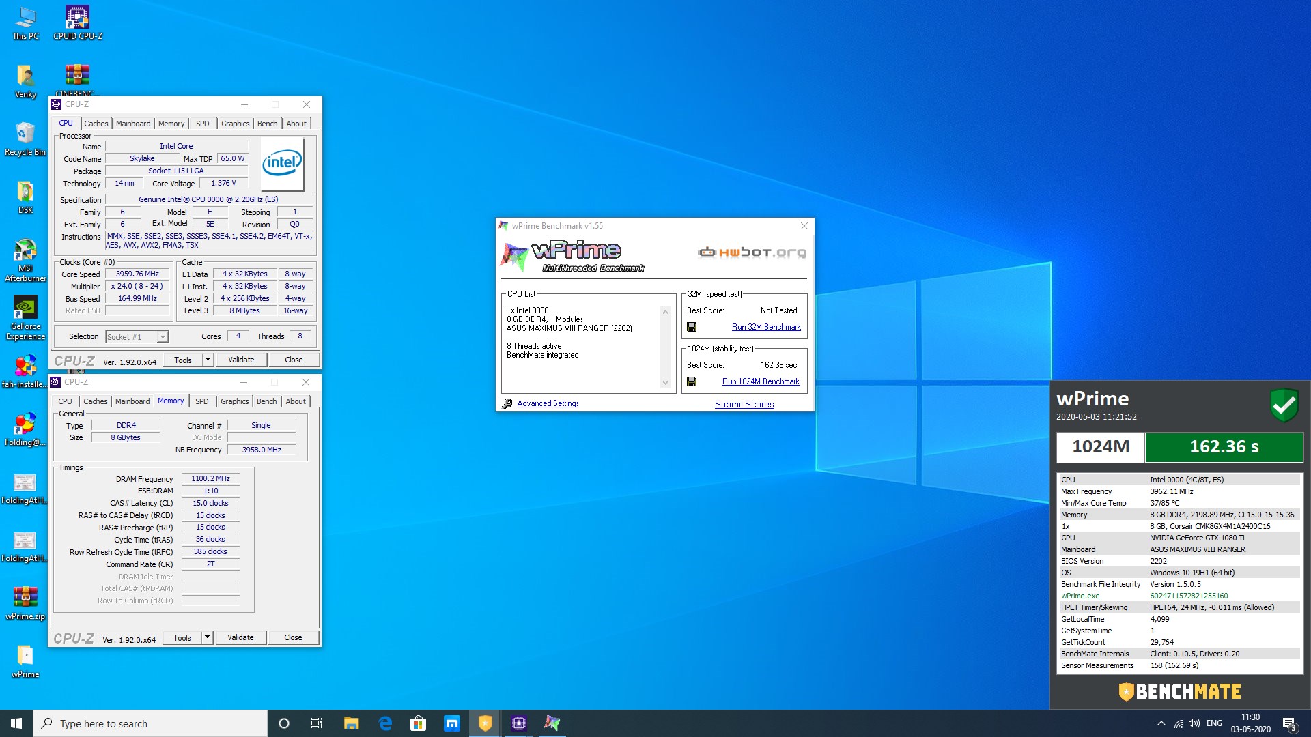Switch to Caches tab in top CPU-Z
This screenshot has width=1311, height=737.
pos(96,124)
